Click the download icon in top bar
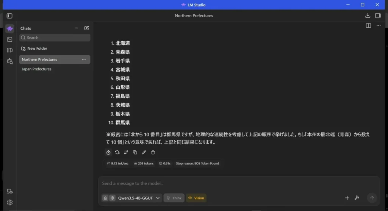The width and height of the screenshot is (388, 211). [x=368, y=16]
